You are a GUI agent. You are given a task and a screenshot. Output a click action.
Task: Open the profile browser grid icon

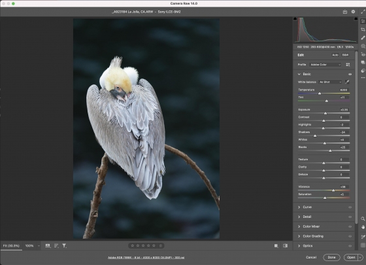pos(348,65)
